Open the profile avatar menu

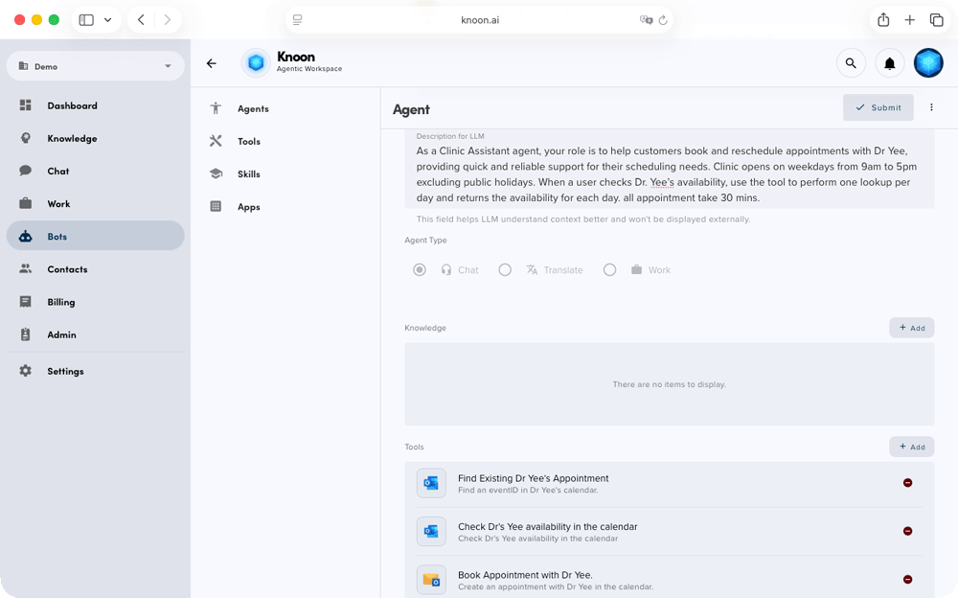tap(928, 62)
